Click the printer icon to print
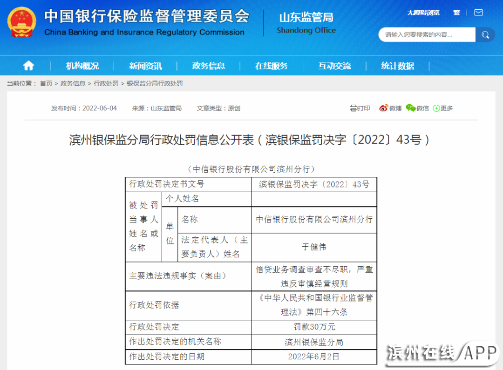Screen dimensions: 503x370 point(353,108)
